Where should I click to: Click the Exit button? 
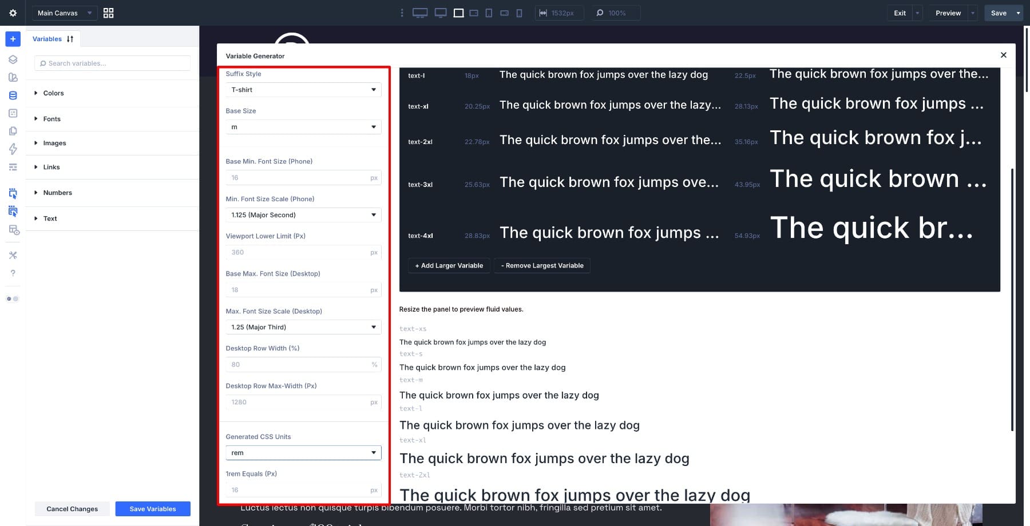click(900, 13)
